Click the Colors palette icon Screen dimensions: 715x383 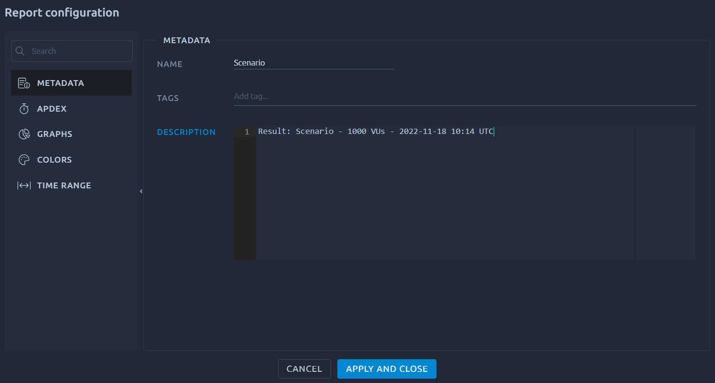point(24,160)
